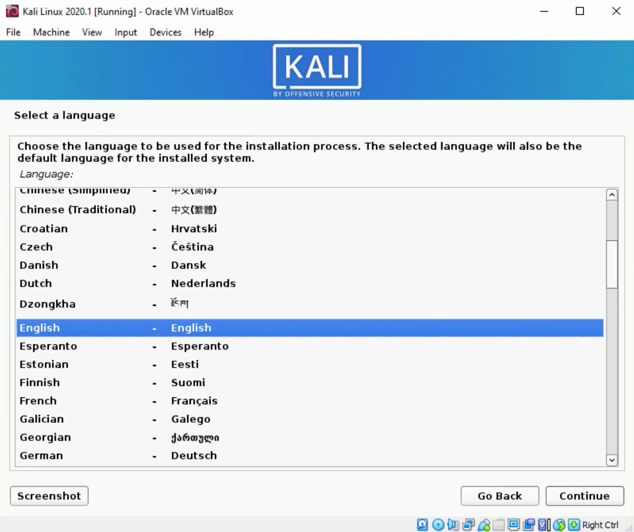Viewport: 634px width, 532px height.
Task: Open the Devices menu
Action: click(x=165, y=32)
